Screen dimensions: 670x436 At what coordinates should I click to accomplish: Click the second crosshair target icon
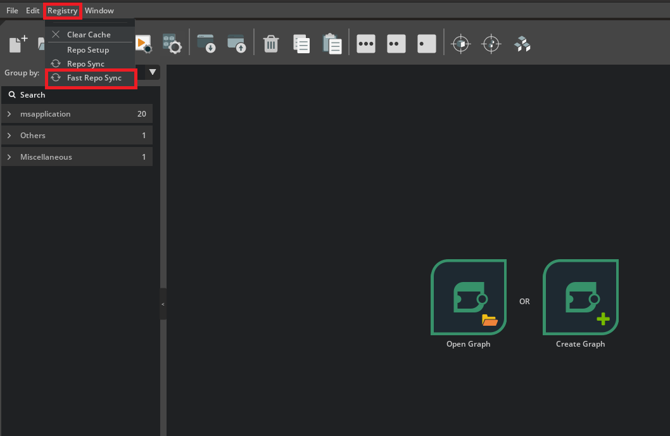[491, 44]
